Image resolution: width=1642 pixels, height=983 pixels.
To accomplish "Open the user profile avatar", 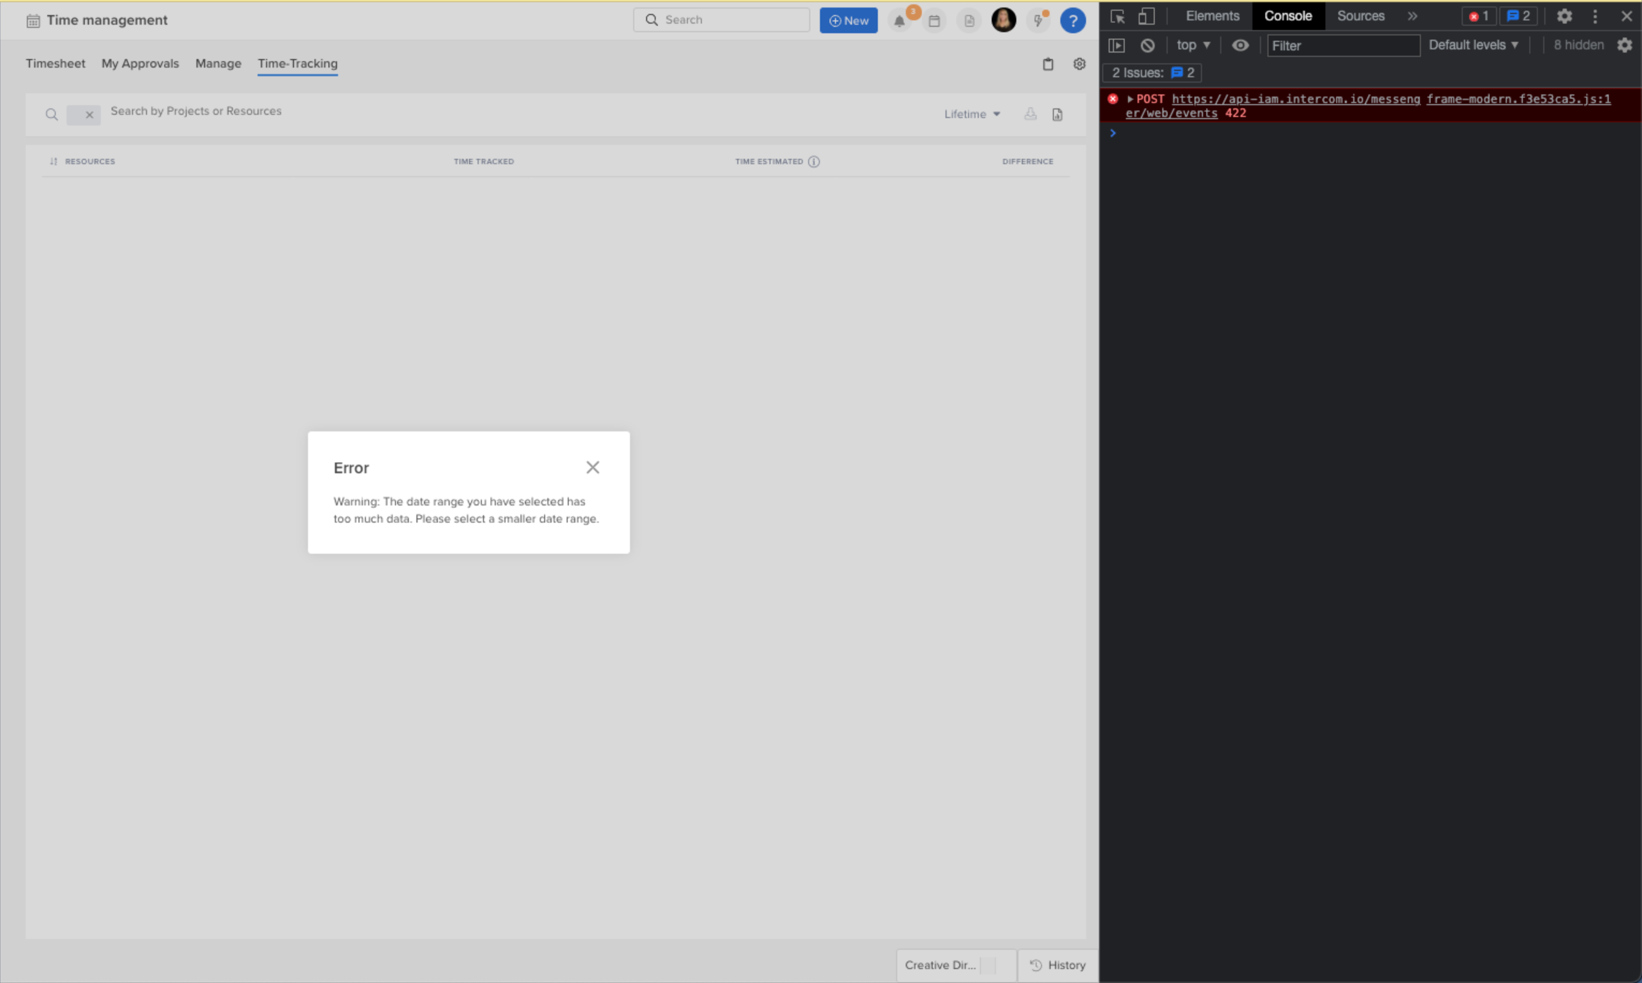I will pos(1003,20).
